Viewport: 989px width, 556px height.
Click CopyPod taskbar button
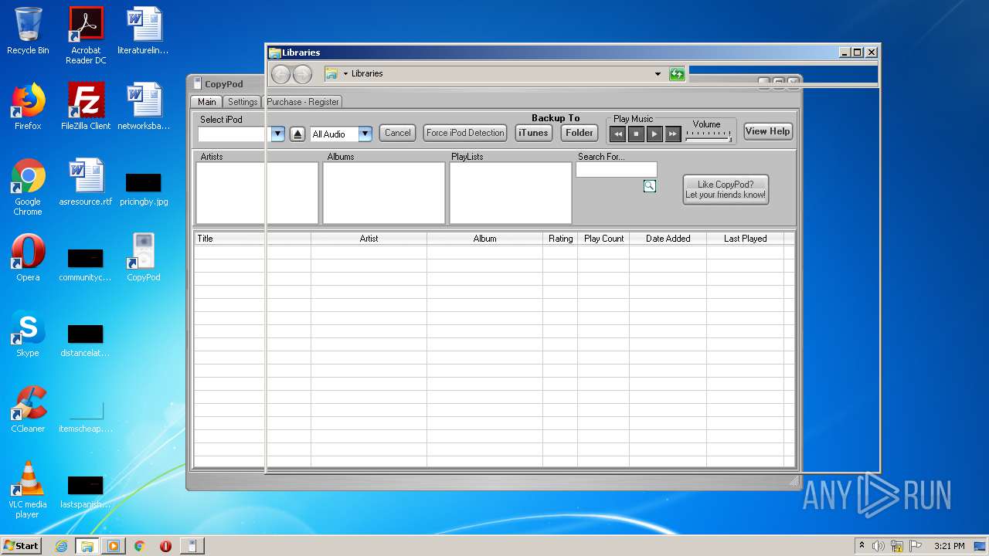tap(192, 546)
